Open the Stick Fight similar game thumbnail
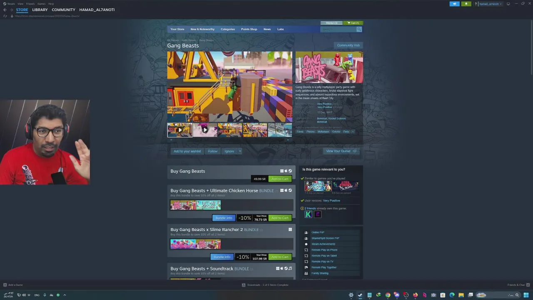The image size is (533, 300). point(345,186)
